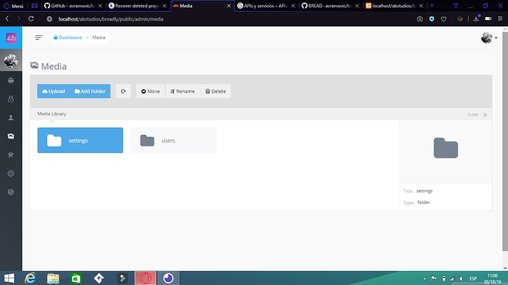Close the file details side panel
Image resolution: width=508 pixels, height=285 pixels.
pos(478,114)
